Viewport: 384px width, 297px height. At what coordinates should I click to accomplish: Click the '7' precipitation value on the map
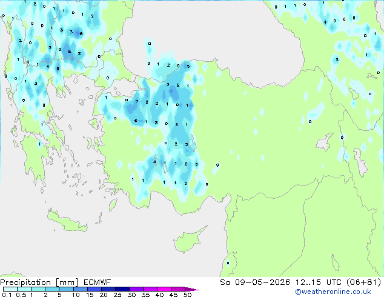click(x=137, y=101)
